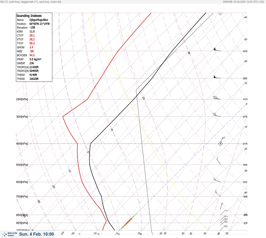Click the '313' flight level label on right
This screenshot has height=238, width=266.
[245, 99]
